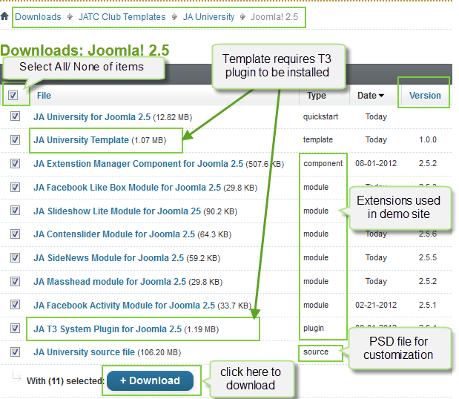Open the Downloads breadcrumb link
This screenshot has height=399, width=459.
coord(38,17)
